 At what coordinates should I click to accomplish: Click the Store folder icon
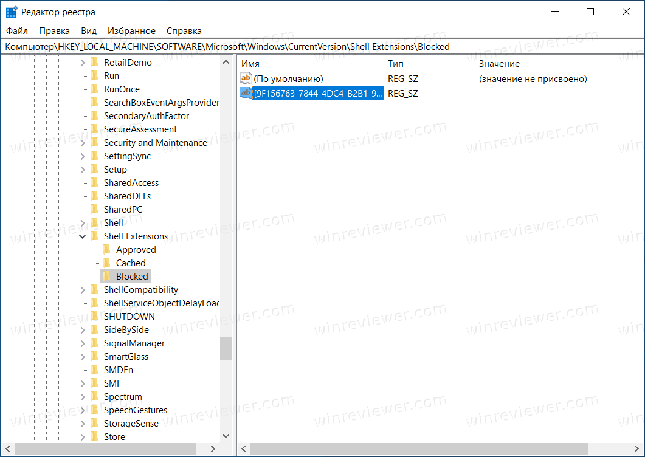[95, 437]
